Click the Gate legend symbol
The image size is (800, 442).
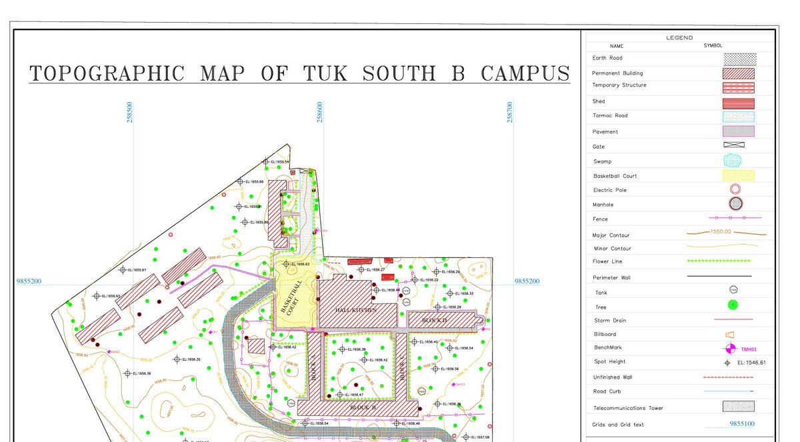coord(734,145)
